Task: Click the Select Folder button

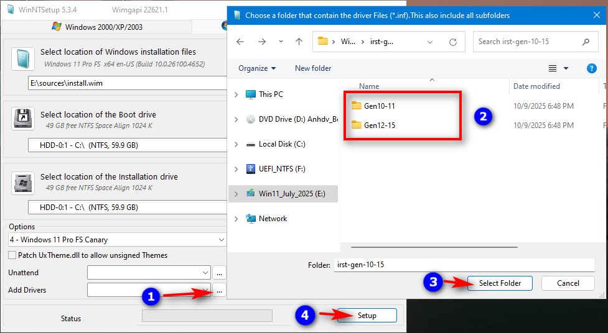Action: point(500,283)
